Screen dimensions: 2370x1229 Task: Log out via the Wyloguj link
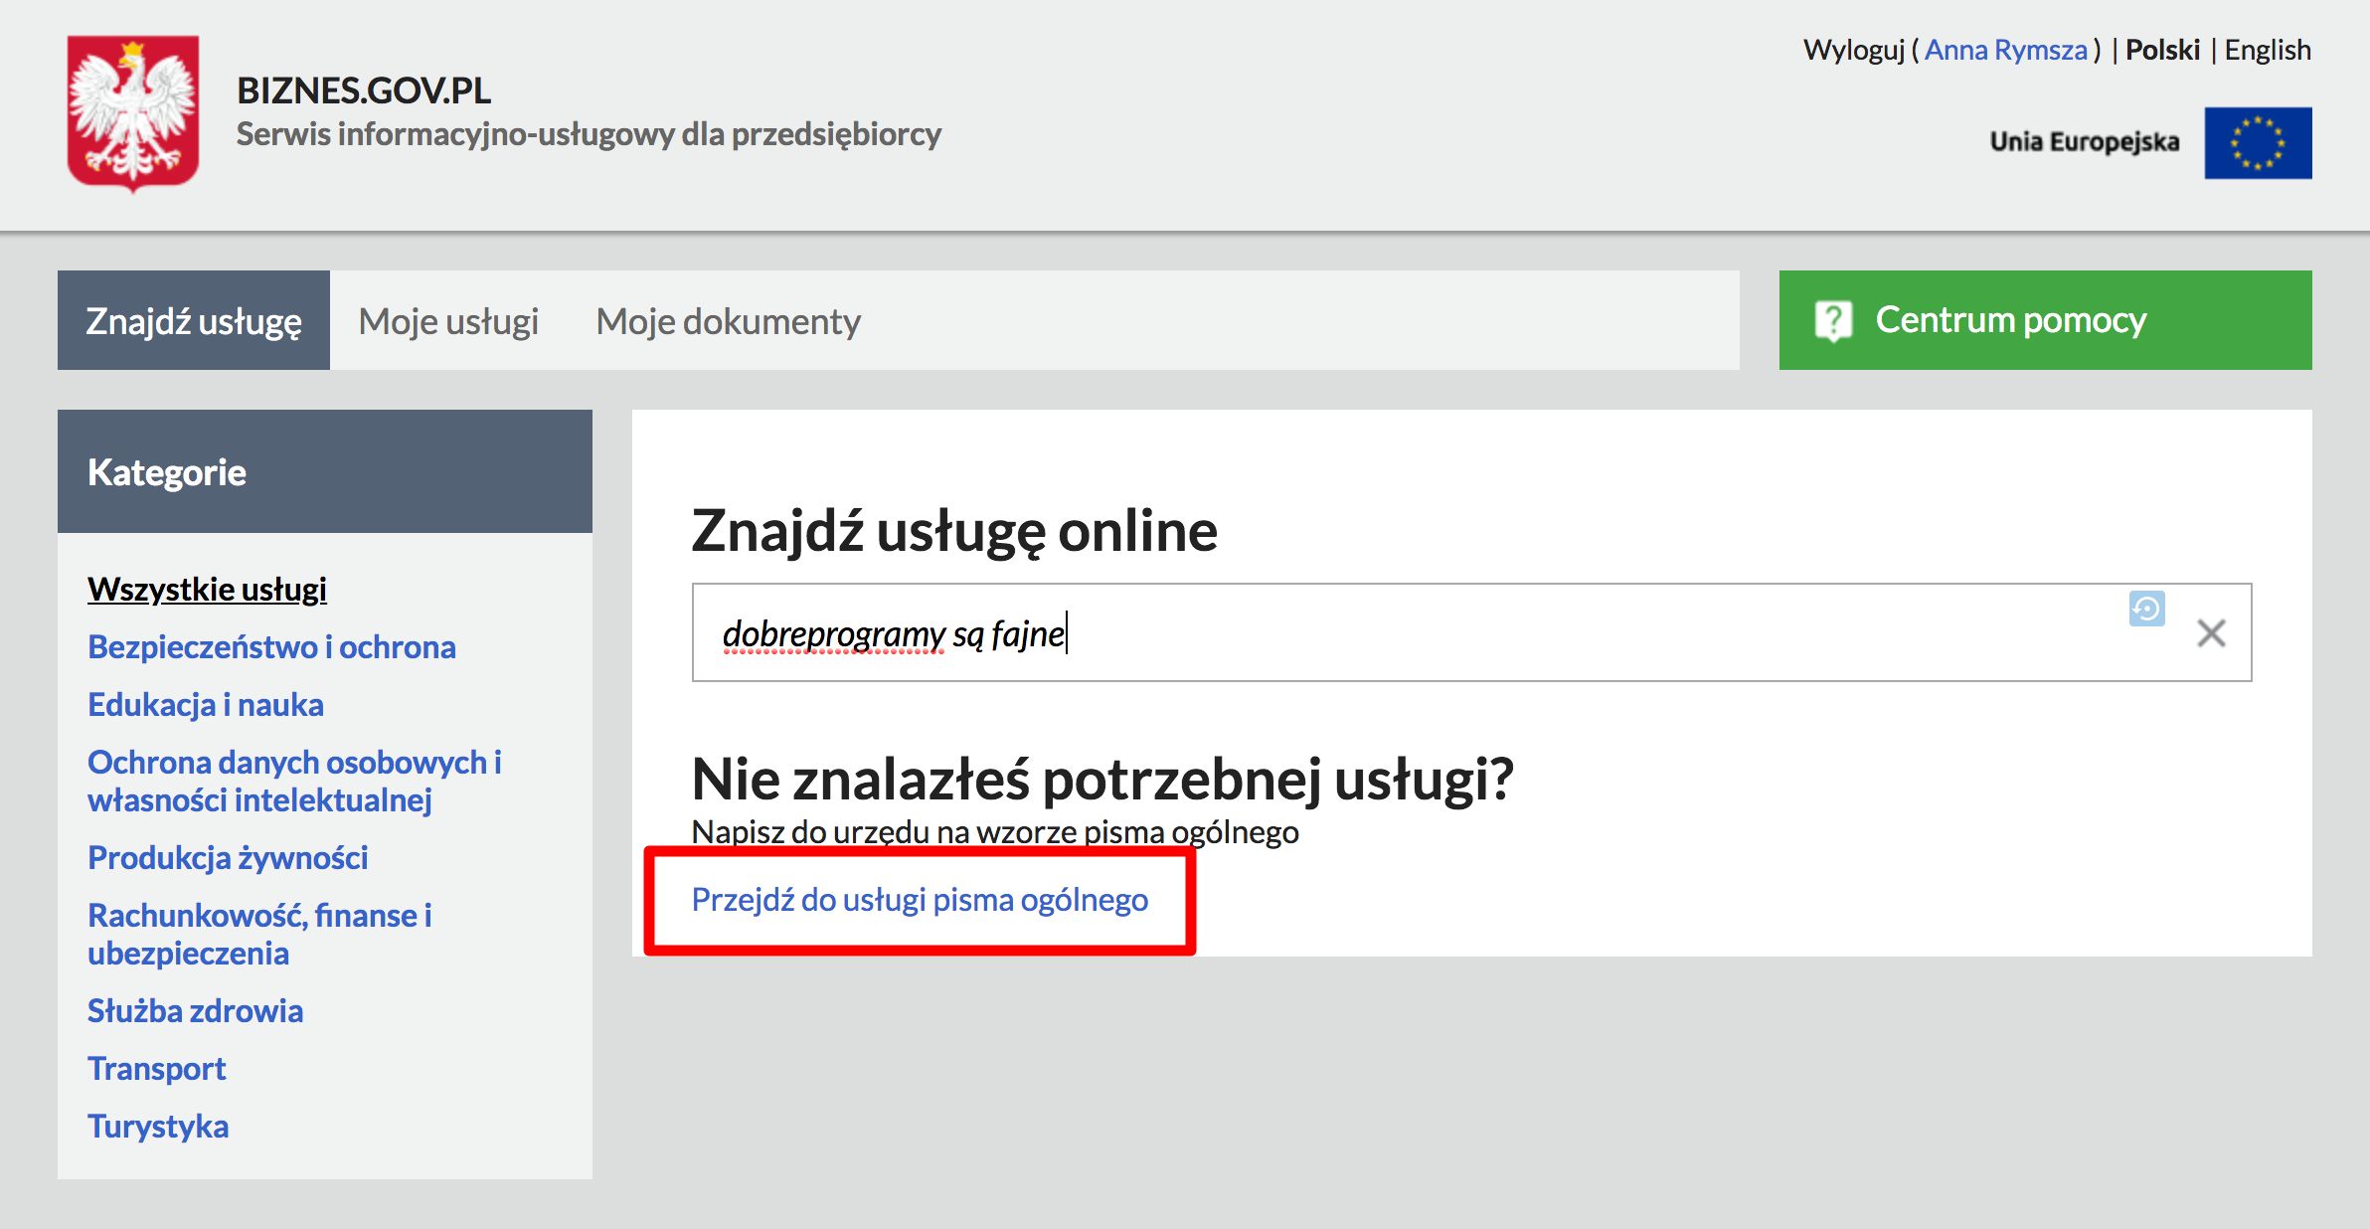[1855, 49]
